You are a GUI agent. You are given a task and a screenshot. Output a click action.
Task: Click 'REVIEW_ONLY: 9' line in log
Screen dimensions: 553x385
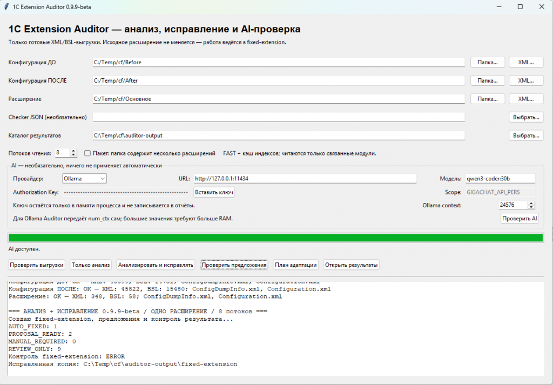point(35,349)
